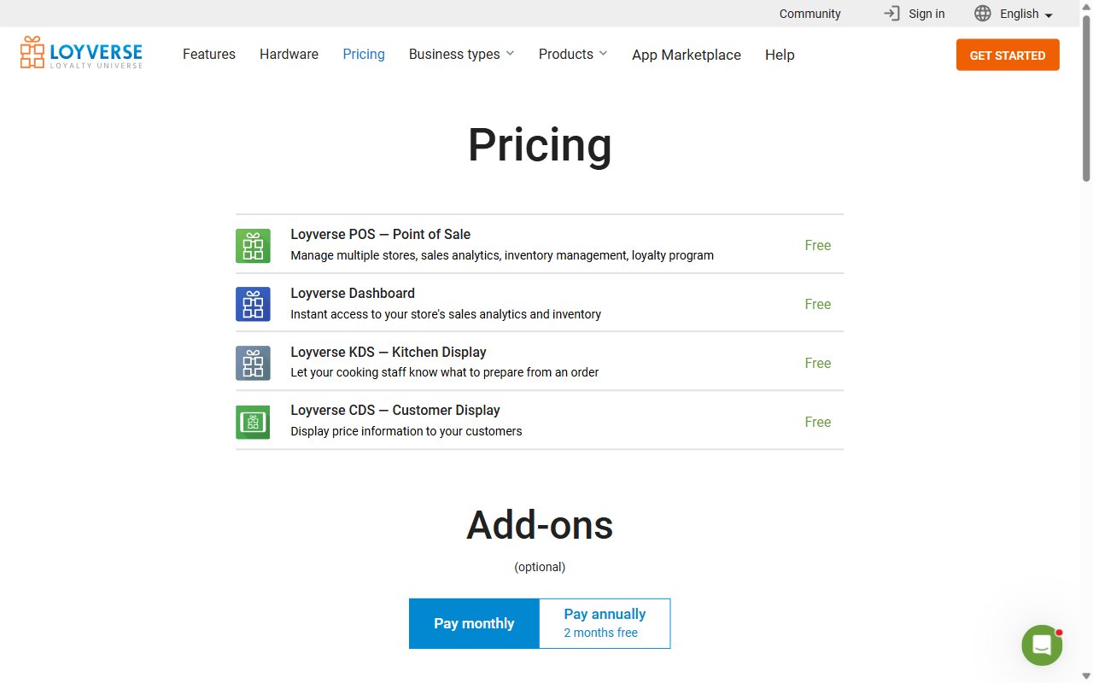Click the blue Loyverse Dashboard app icon
Image resolution: width=1093 pixels, height=683 pixels.
pos(253,304)
